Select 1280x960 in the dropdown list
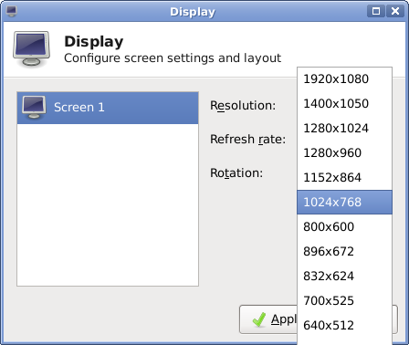This screenshot has height=345, width=409. pyautogui.click(x=344, y=153)
